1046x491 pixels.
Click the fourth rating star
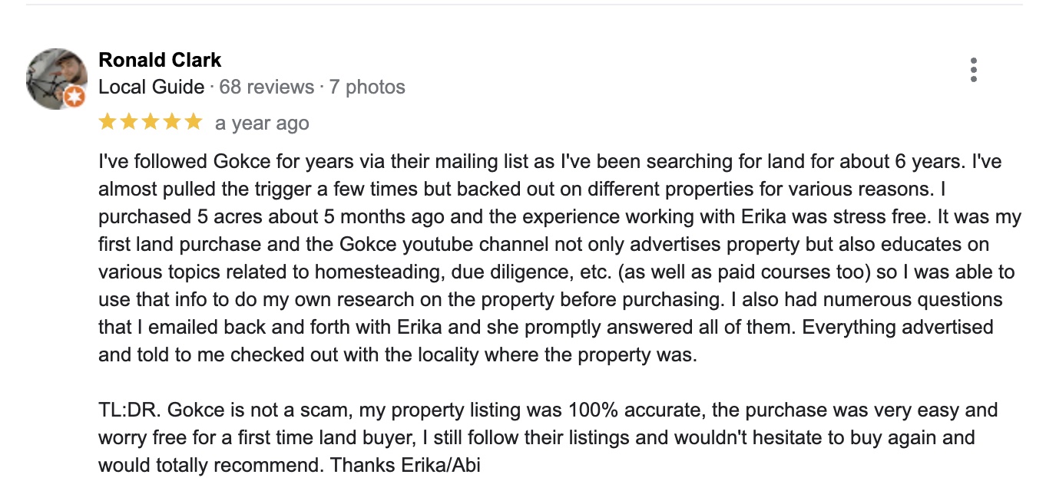172,122
